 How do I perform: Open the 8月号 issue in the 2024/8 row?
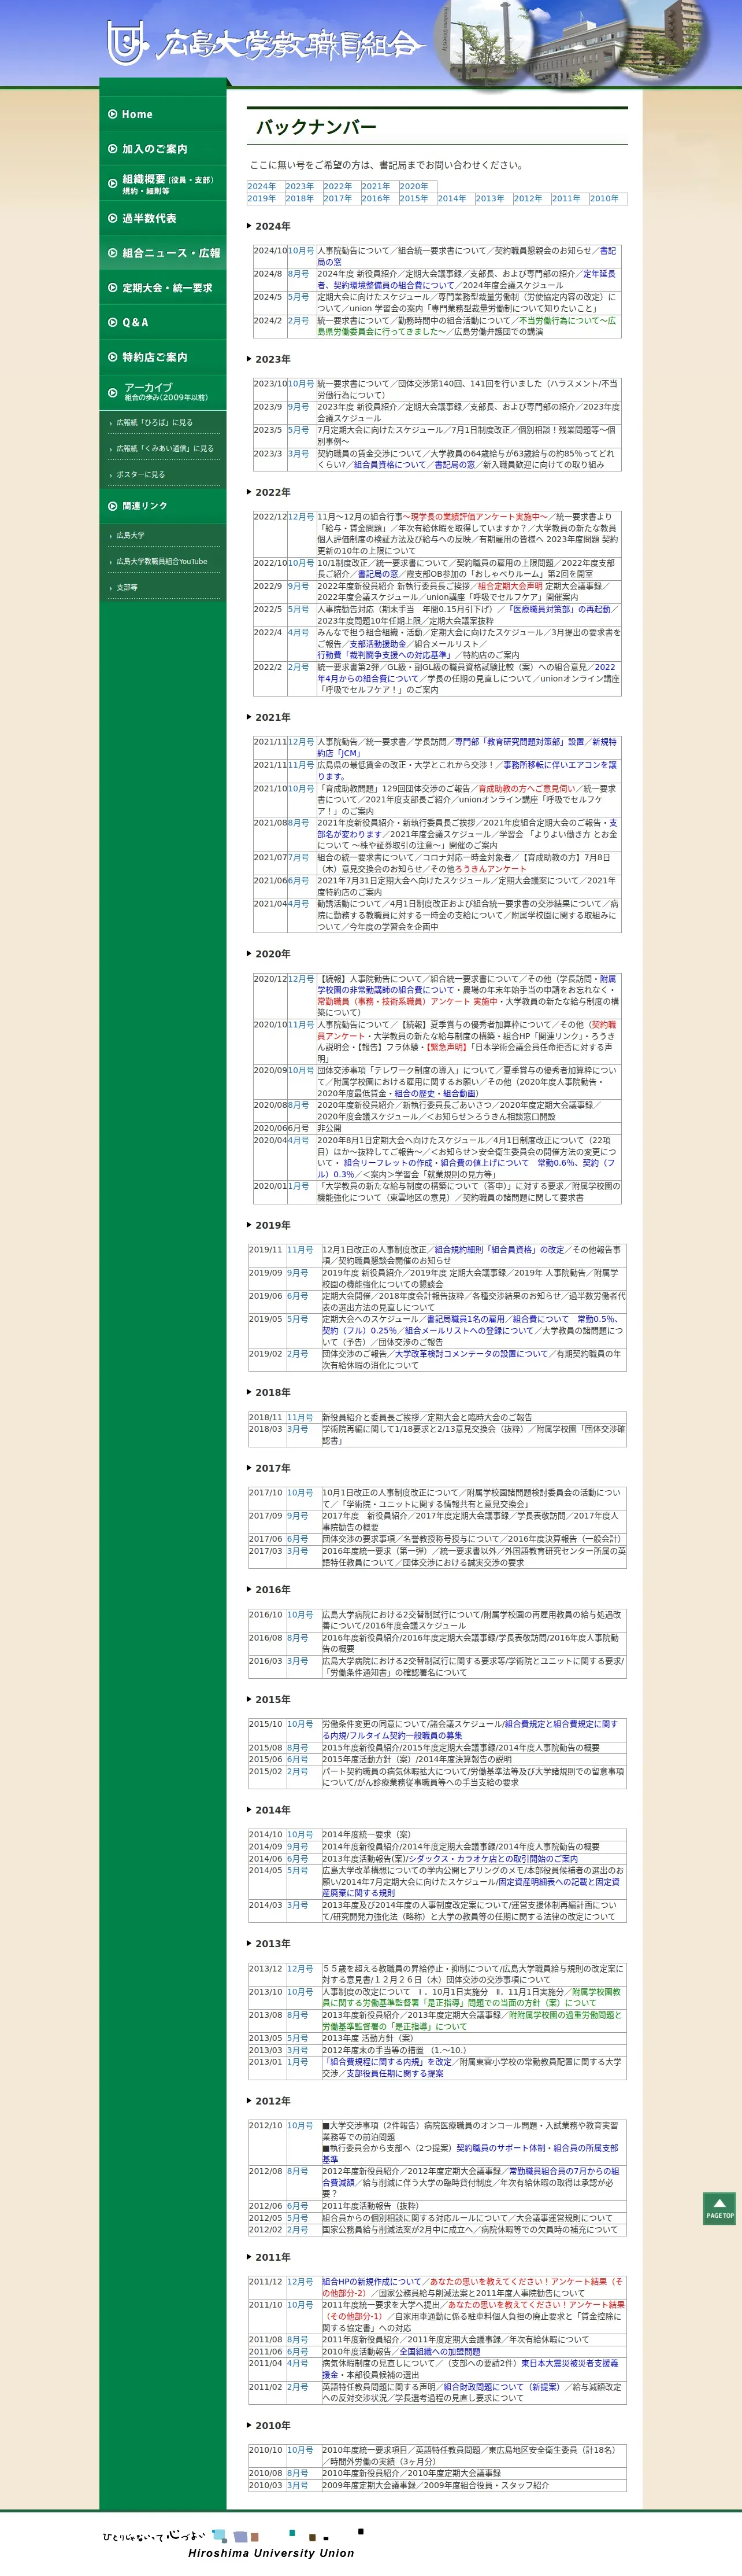click(299, 274)
